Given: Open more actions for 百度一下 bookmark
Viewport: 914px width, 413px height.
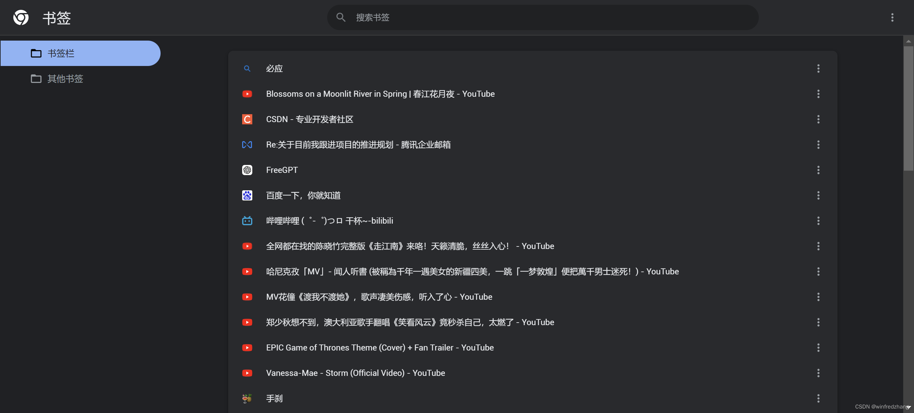Looking at the screenshot, I should click(x=818, y=195).
